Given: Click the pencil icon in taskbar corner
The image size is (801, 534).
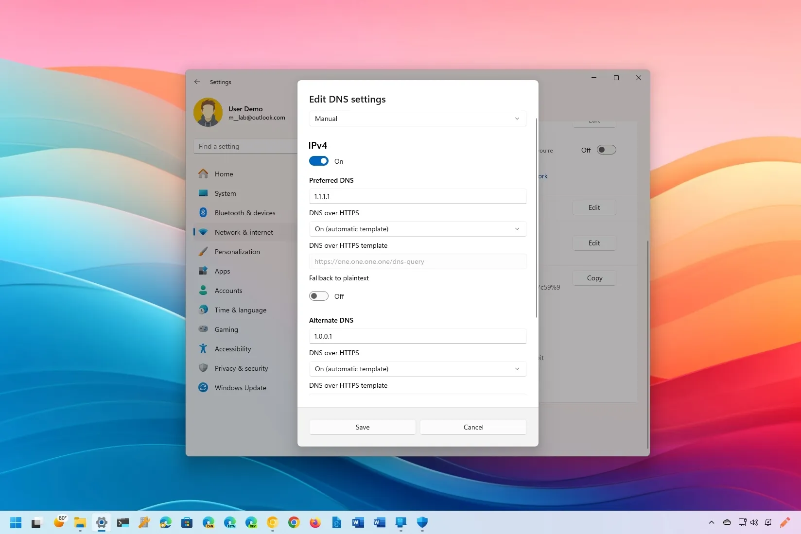Looking at the screenshot, I should coord(785,522).
